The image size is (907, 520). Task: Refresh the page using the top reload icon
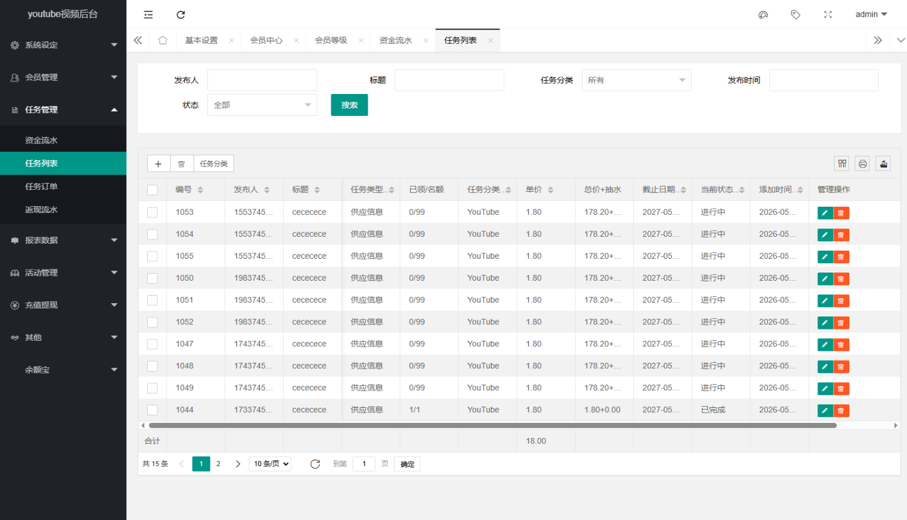(x=180, y=14)
